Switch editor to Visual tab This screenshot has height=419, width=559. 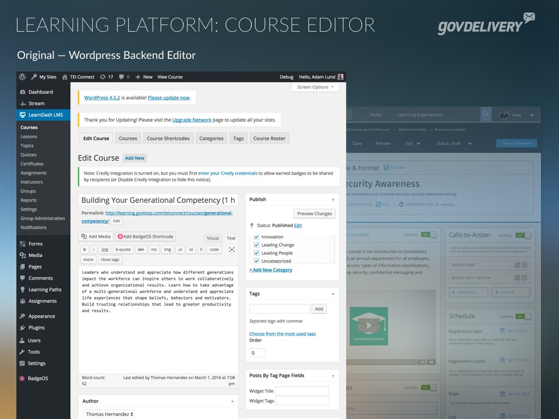[x=213, y=238]
